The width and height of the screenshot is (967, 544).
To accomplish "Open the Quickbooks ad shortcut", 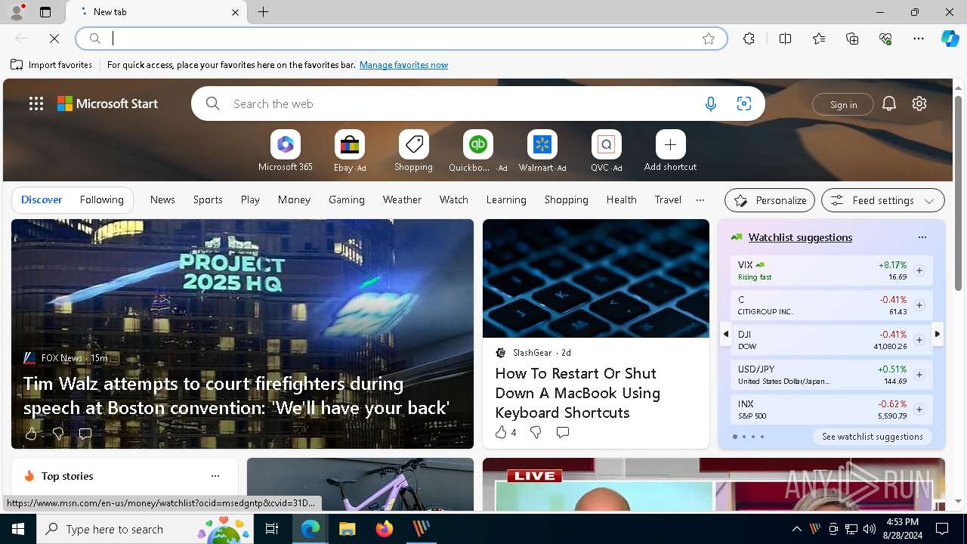I will tap(477, 151).
